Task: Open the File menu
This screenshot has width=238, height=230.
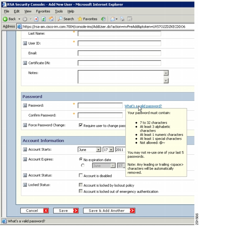Action: (x=7, y=12)
